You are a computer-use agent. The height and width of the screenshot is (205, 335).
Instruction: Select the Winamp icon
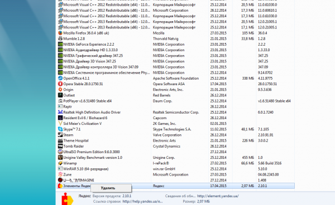pos(60,163)
